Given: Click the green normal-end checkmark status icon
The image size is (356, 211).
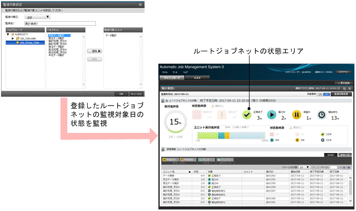Looking at the screenshot, I should [x=247, y=115].
